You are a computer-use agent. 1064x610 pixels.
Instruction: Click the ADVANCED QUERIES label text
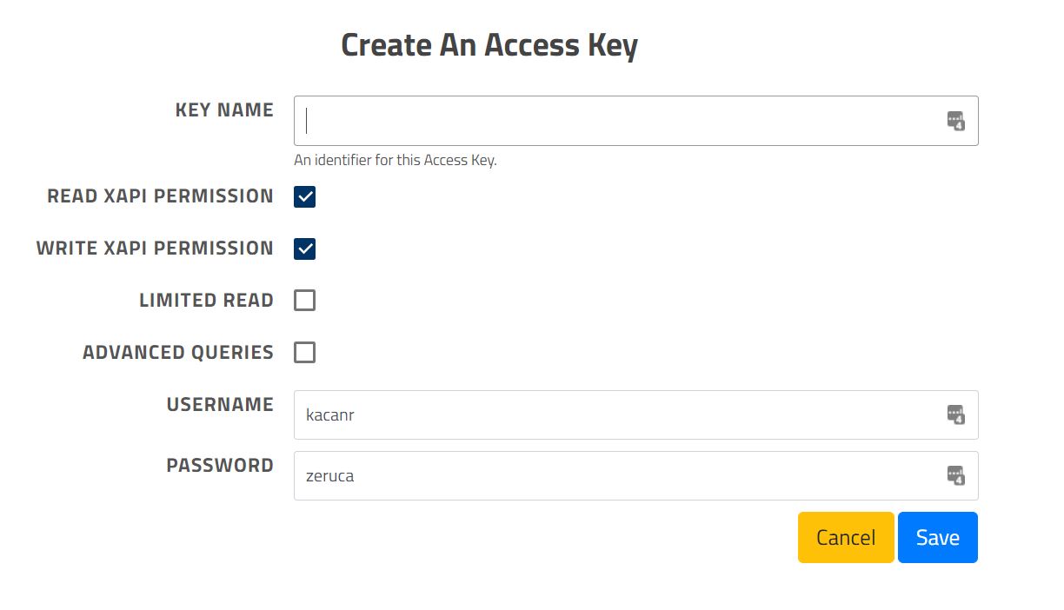[177, 352]
